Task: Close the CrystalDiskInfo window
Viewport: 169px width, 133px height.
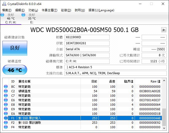Action: click(x=163, y=4)
